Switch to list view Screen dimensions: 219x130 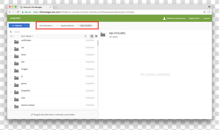point(92,36)
